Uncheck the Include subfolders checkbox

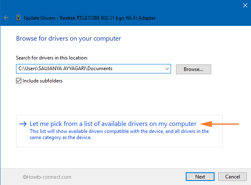pyautogui.click(x=18, y=81)
